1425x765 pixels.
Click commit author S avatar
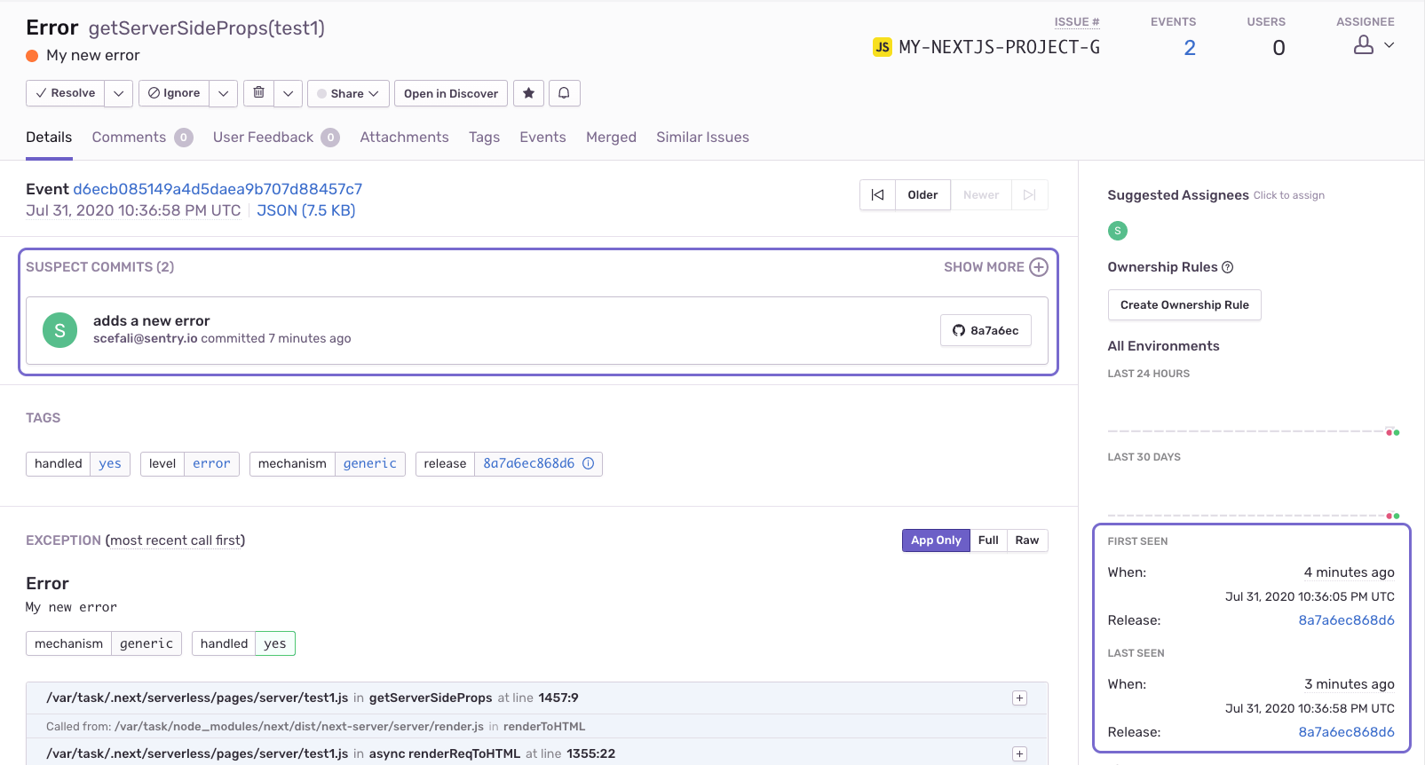59,330
